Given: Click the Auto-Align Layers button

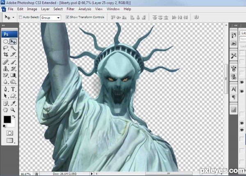Looking at the screenshot, I should pos(196,17).
